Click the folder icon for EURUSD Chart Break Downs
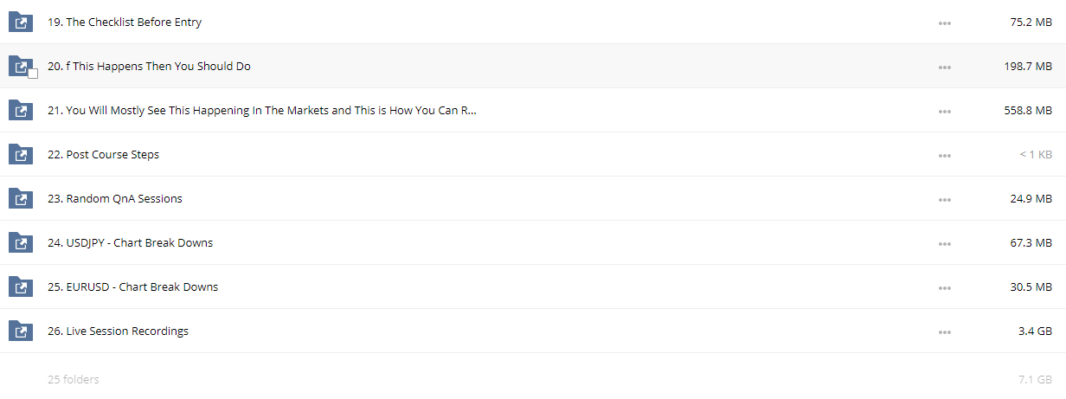The image size is (1066, 399). coord(21,287)
